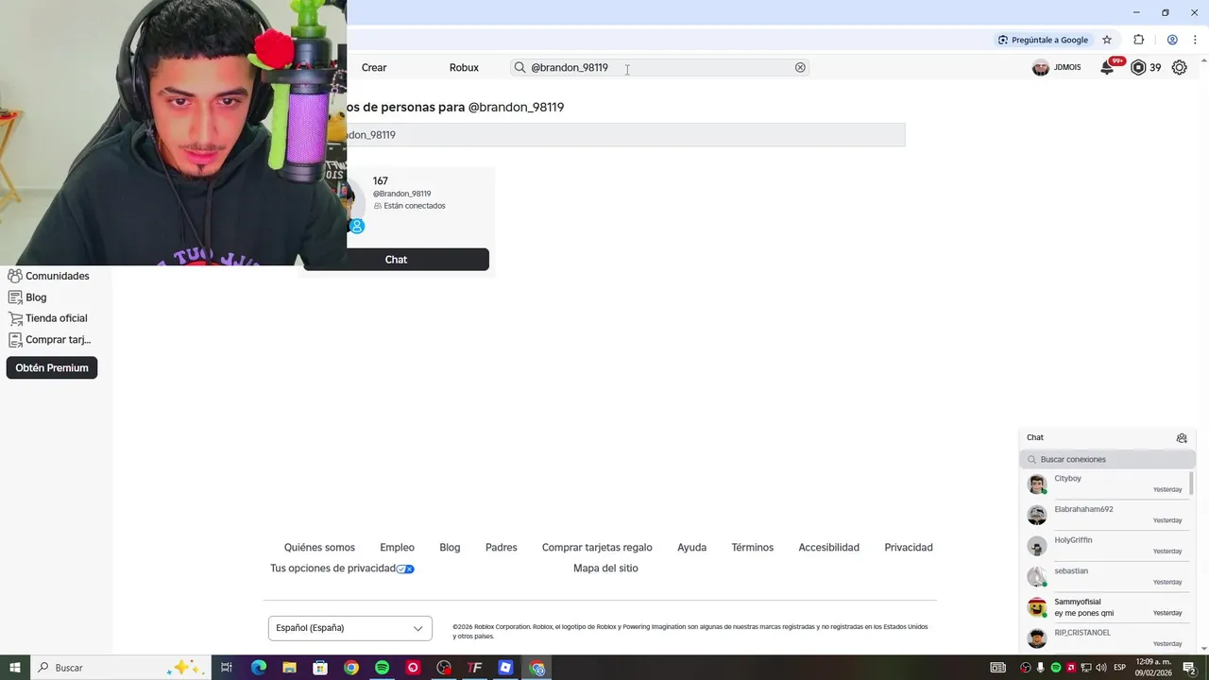The height and width of the screenshot is (680, 1209).
Task: Open user profile named 167
Action: (x=381, y=180)
